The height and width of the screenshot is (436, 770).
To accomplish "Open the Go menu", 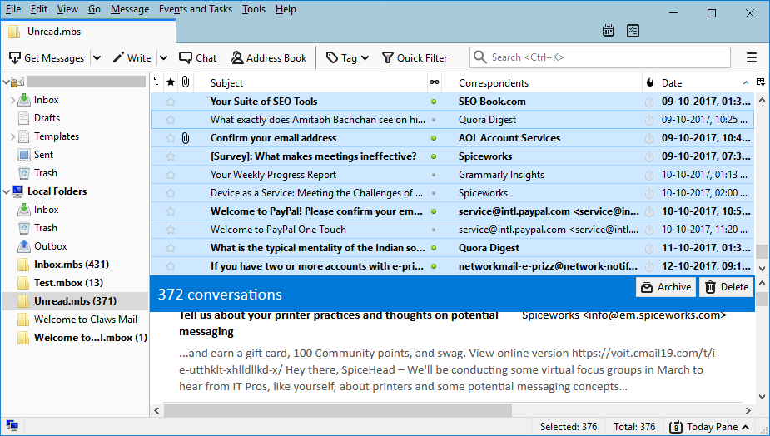I will (94, 9).
